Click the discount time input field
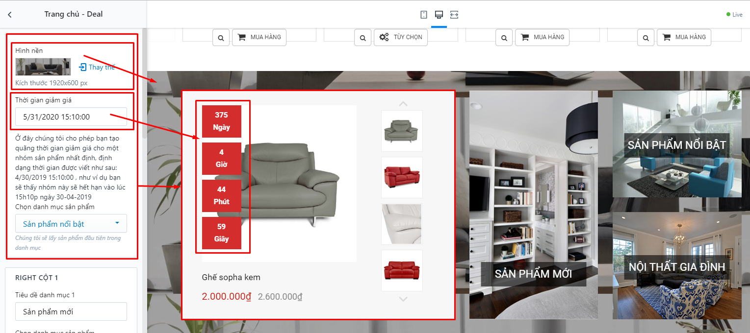Viewport: 750px width, 333px height. (x=71, y=117)
